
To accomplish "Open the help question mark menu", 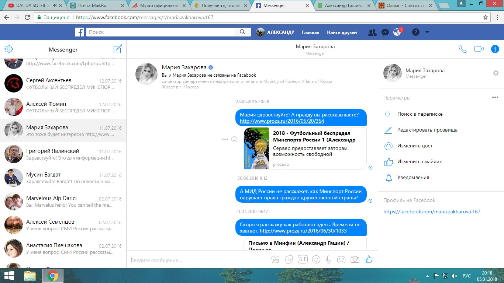I will coord(416,32).
